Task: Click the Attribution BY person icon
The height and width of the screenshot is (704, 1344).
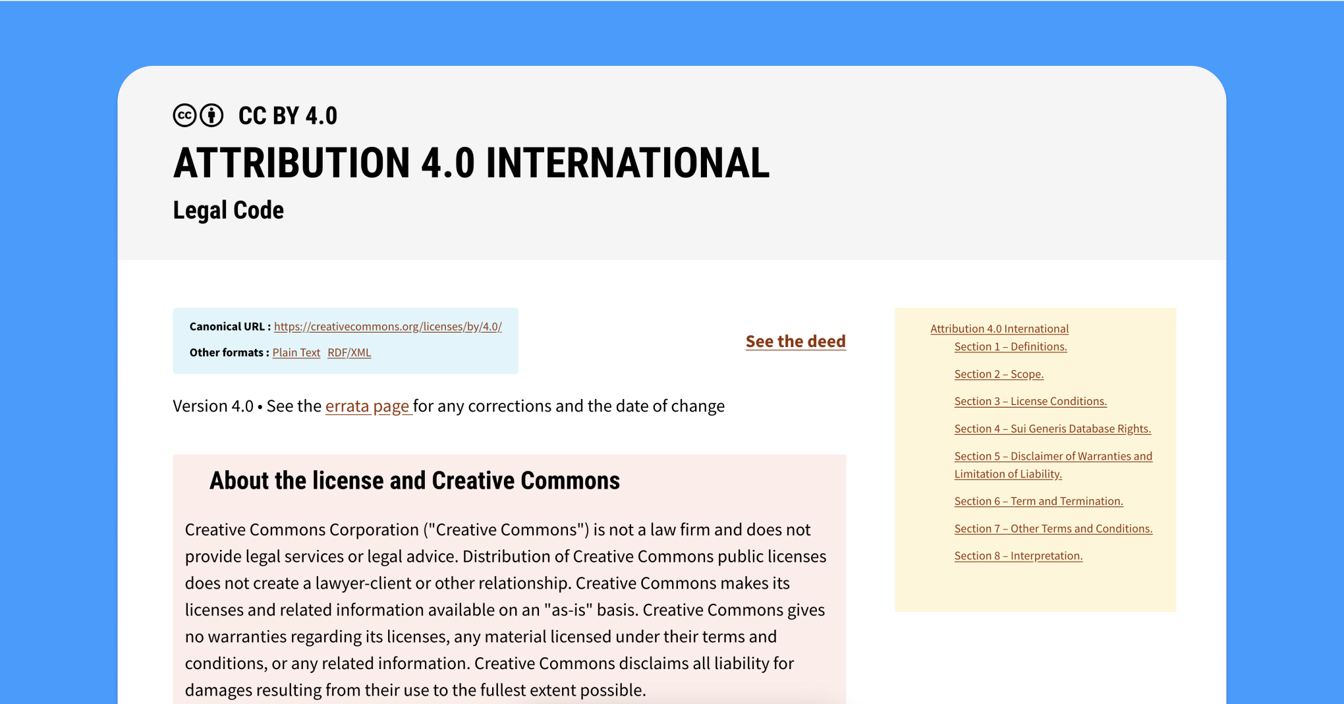Action: (211, 115)
